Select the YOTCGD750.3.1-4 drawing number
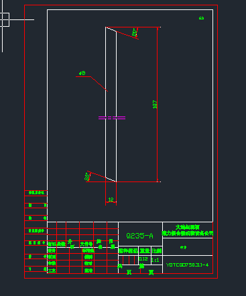 [187, 265]
